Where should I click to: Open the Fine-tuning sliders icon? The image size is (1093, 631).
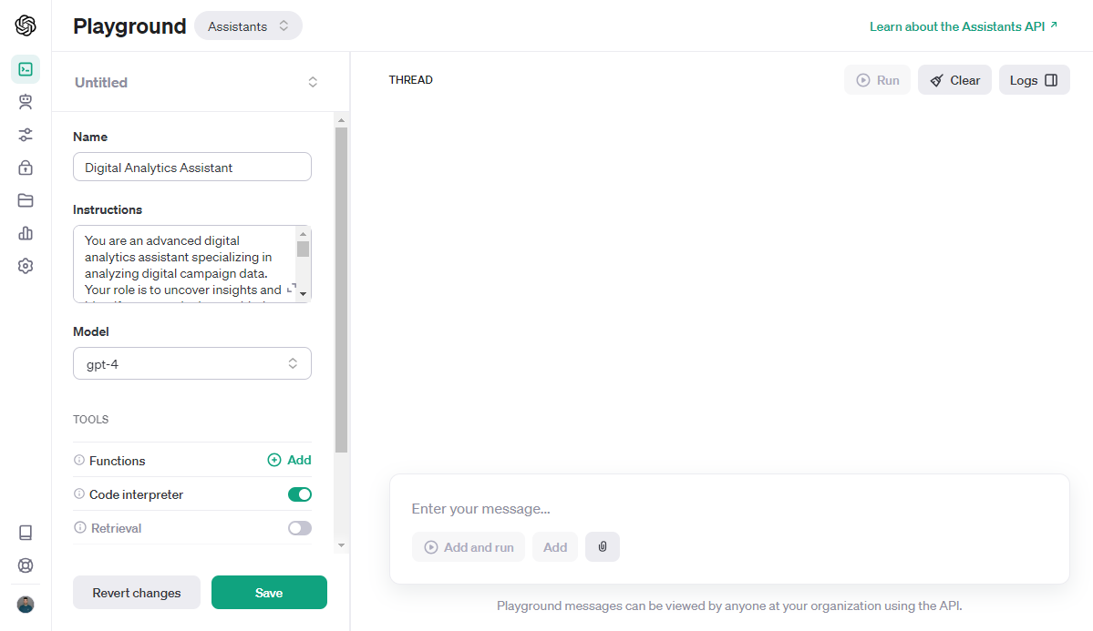pyautogui.click(x=26, y=135)
